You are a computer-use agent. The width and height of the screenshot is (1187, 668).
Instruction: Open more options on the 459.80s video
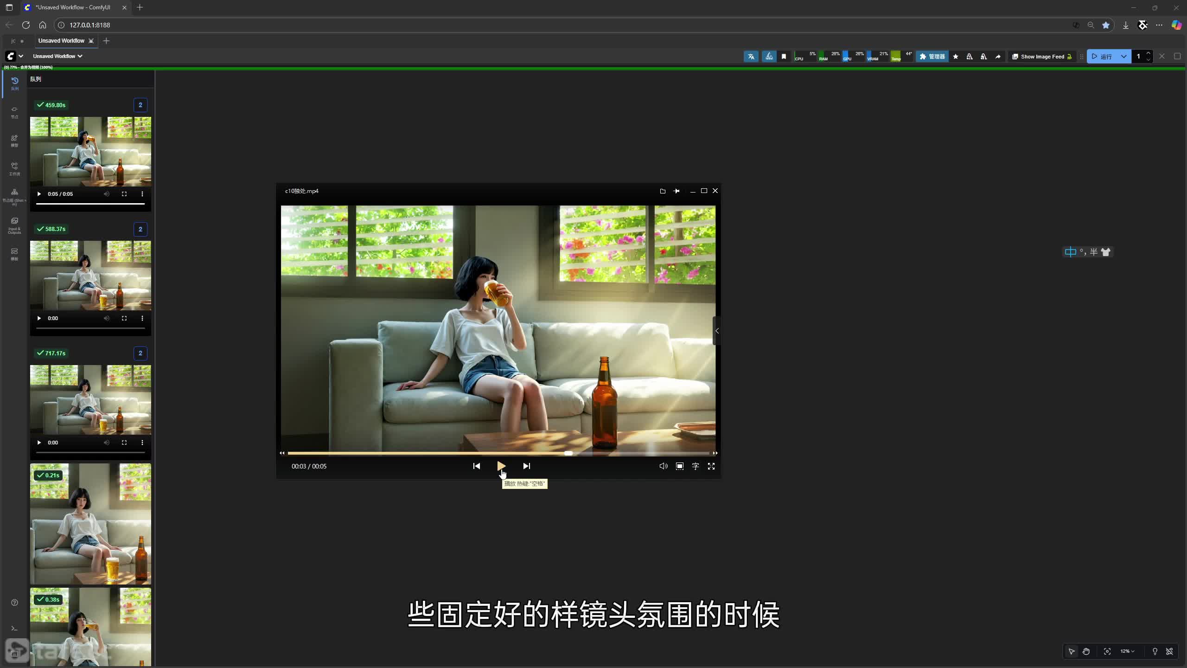tap(142, 194)
